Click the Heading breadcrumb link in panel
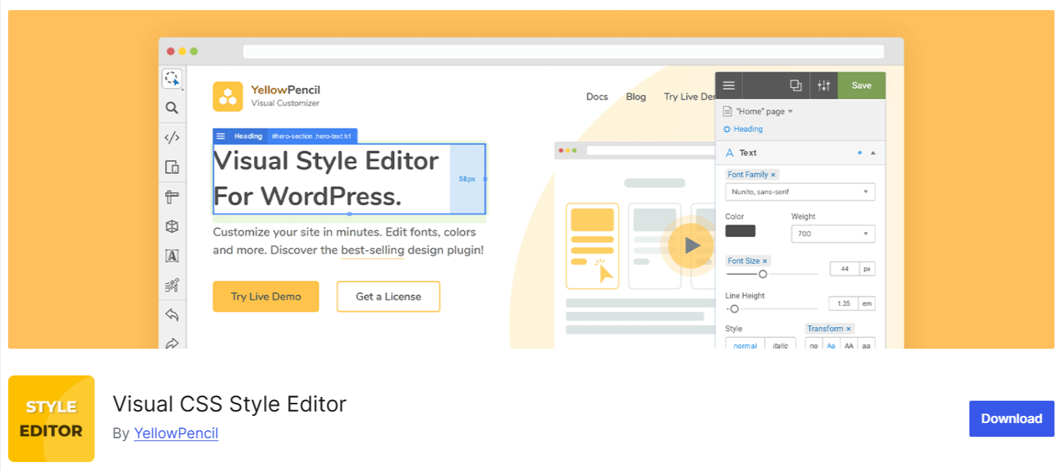Image resolution: width=1063 pixels, height=470 pixels. coord(748,129)
